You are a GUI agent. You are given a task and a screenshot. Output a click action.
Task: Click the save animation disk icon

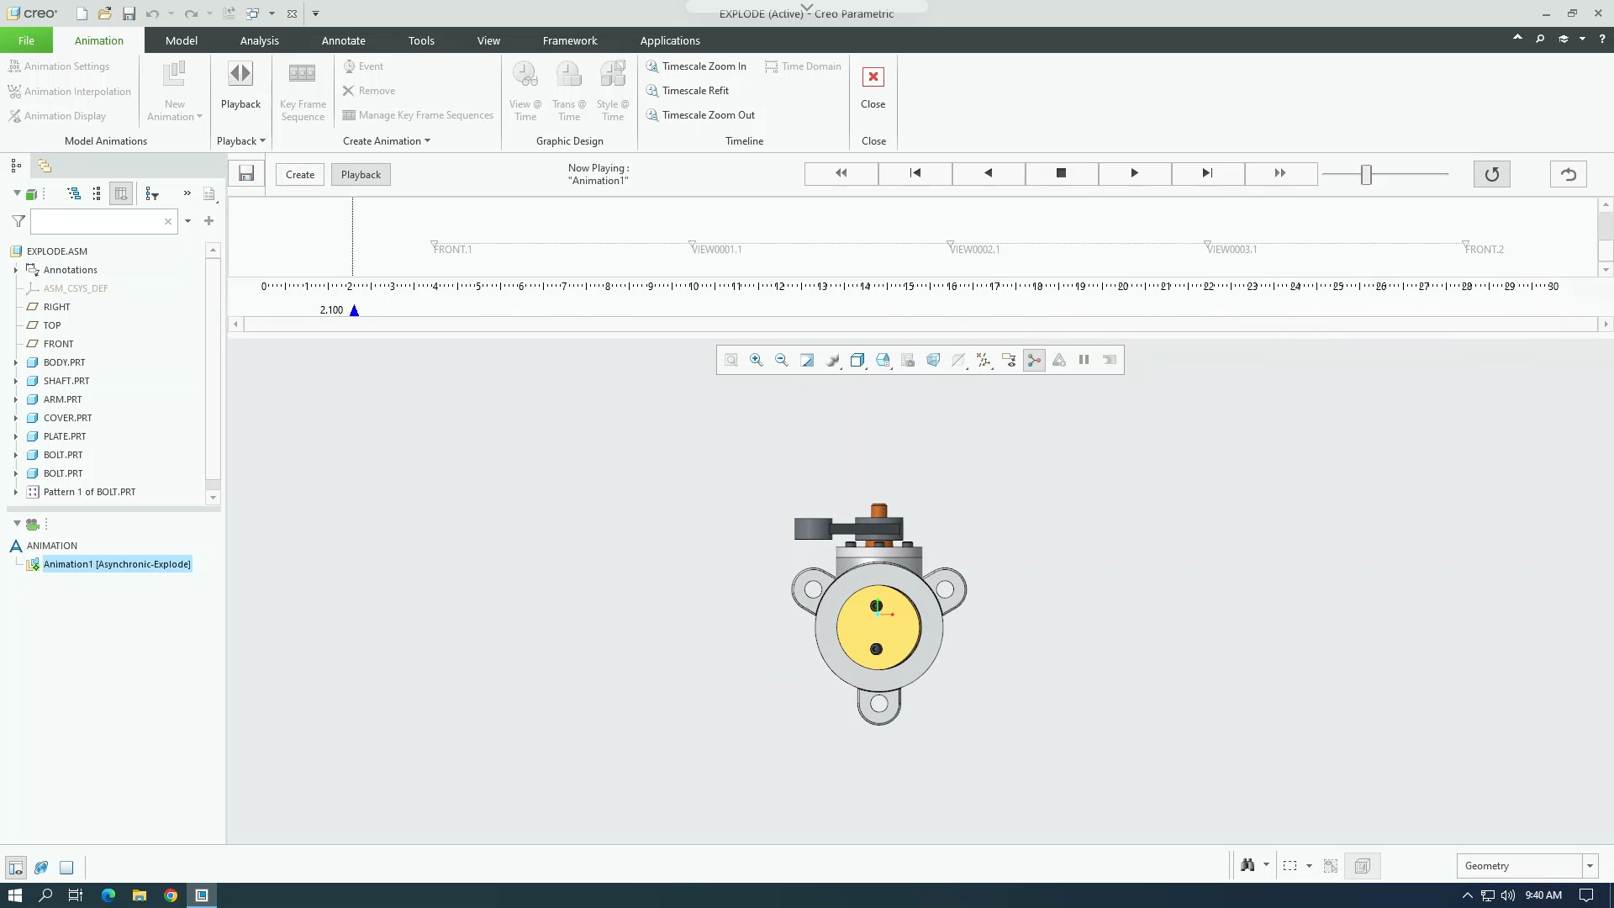[x=246, y=174]
